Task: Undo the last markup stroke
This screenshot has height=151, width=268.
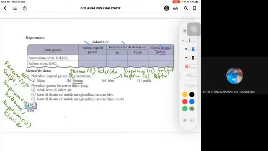Action: tap(185, 31)
